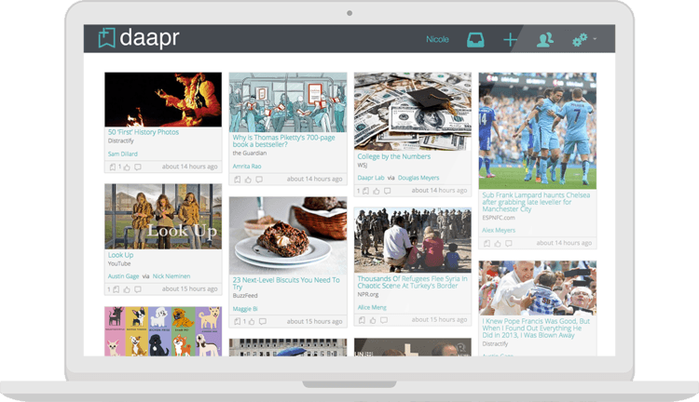Viewport: 699px width, 402px height.
Task: Click the refugees at border photo thumbnail
Action: [x=413, y=240]
